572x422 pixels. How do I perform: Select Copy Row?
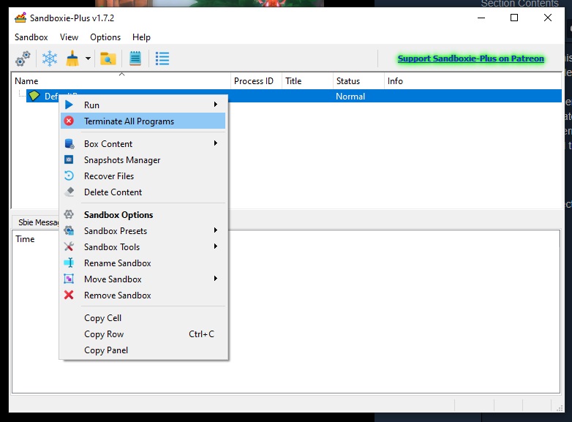[143, 334]
